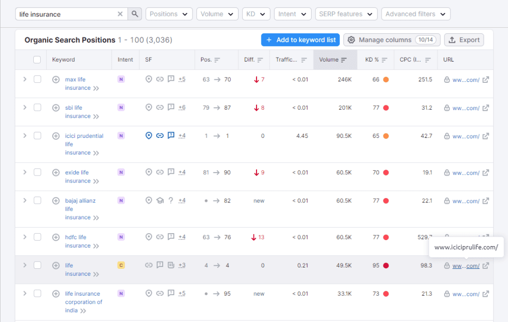
Task: Open external URL icon in bajaj allianz row
Action: [x=485, y=201]
